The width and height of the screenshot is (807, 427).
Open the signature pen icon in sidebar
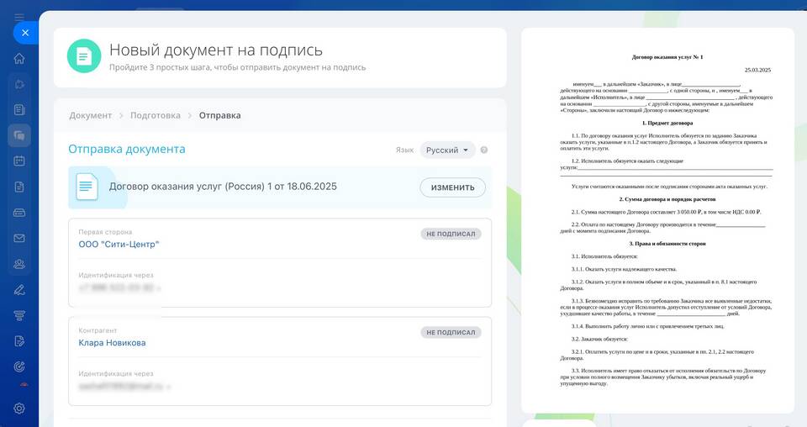point(19,290)
